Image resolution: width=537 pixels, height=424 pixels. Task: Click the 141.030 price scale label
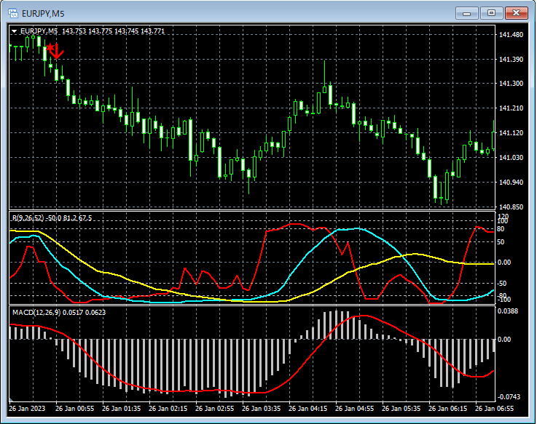pyautogui.click(x=511, y=157)
